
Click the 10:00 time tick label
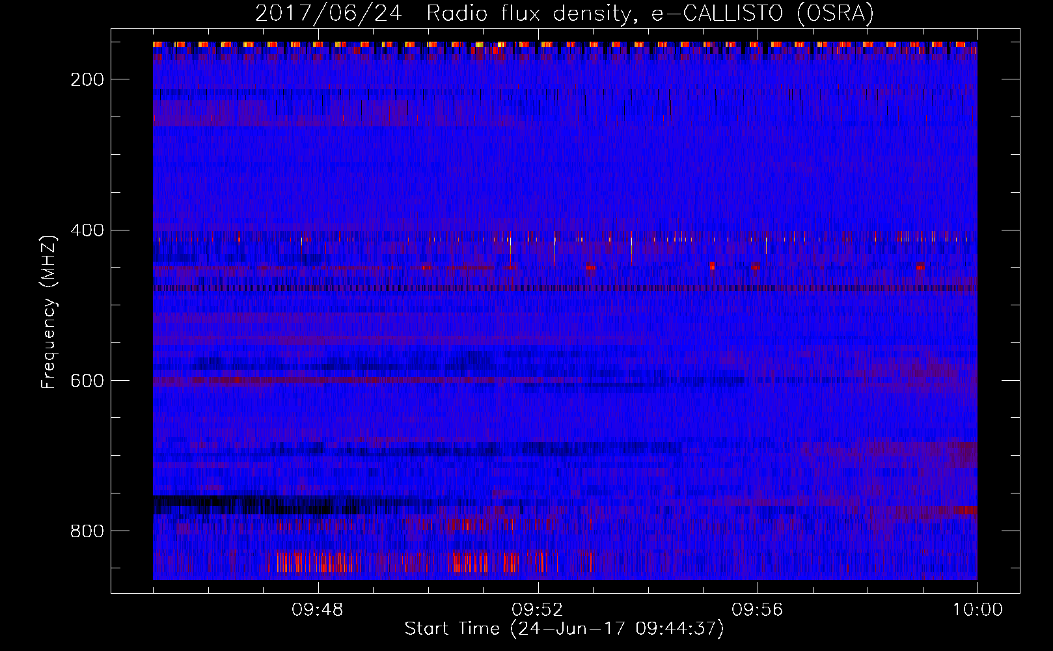(978, 610)
